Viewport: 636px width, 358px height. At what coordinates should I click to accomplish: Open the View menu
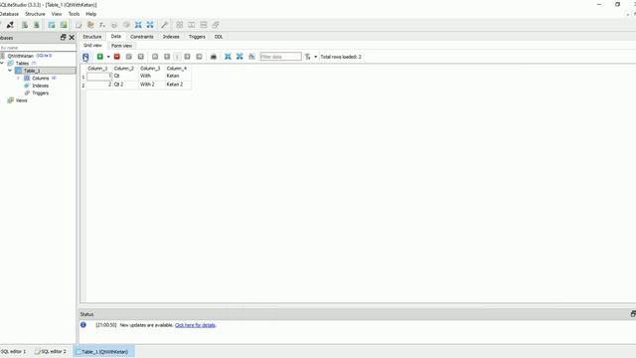pos(57,14)
